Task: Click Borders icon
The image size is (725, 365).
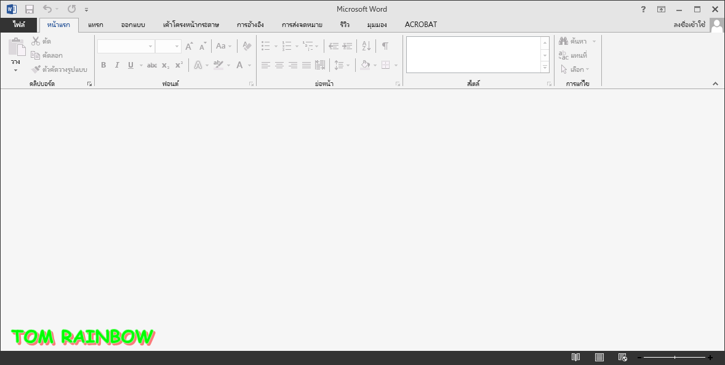Action: point(386,65)
